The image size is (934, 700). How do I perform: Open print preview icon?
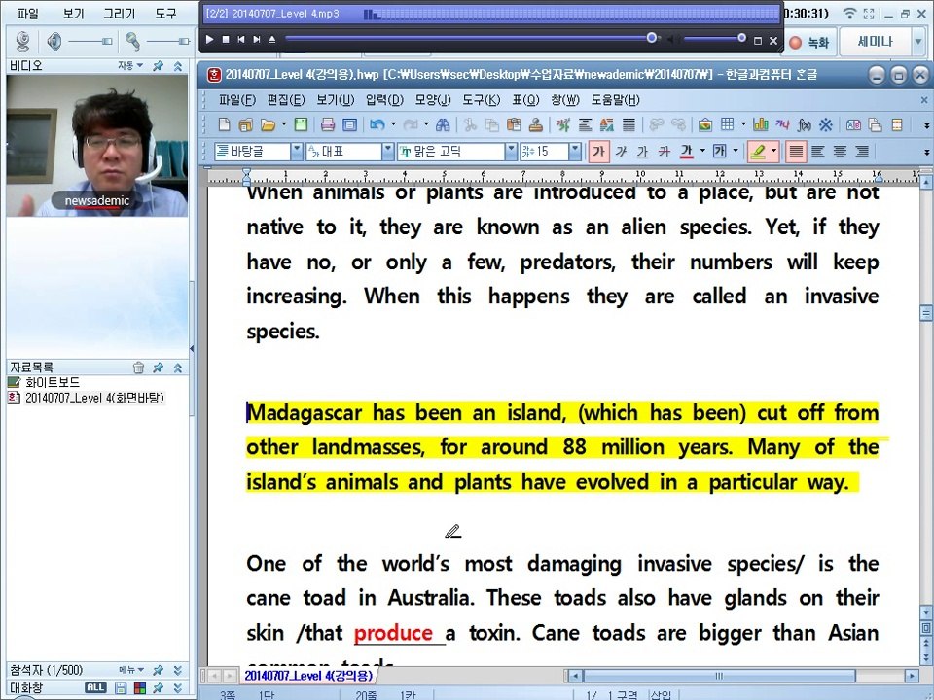(349, 124)
